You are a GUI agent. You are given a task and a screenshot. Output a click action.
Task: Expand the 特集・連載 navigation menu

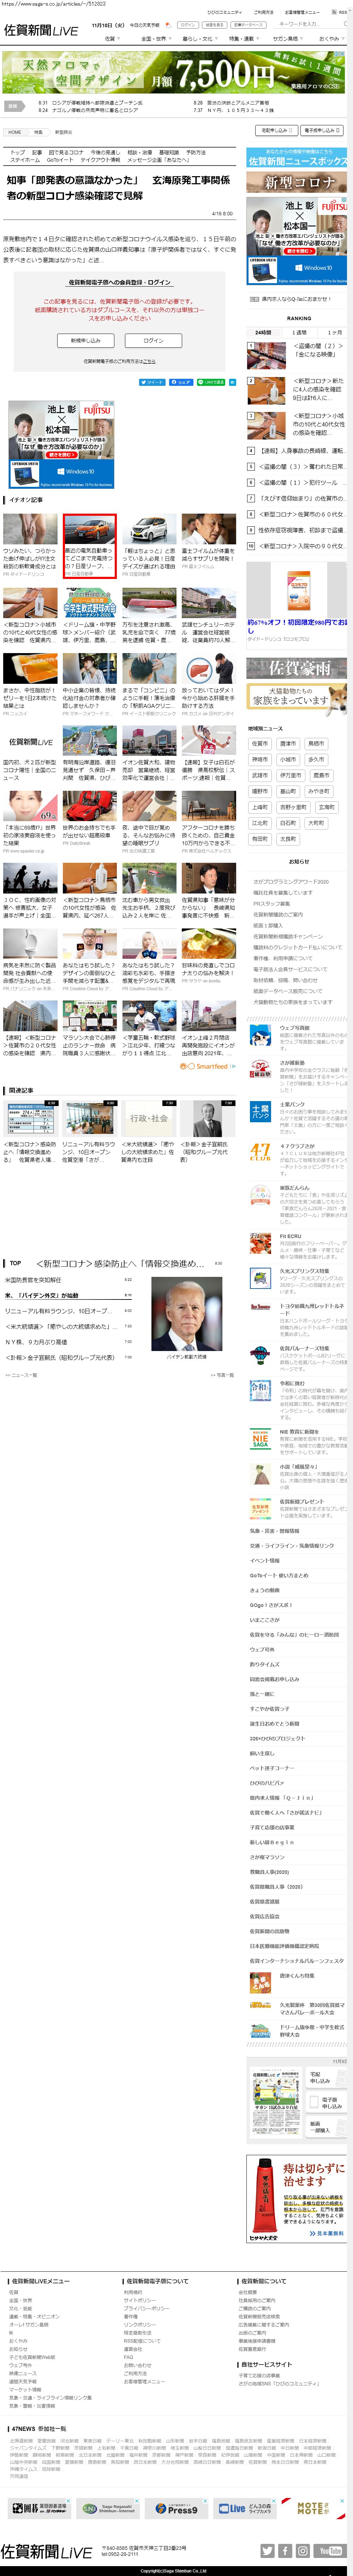click(244, 39)
